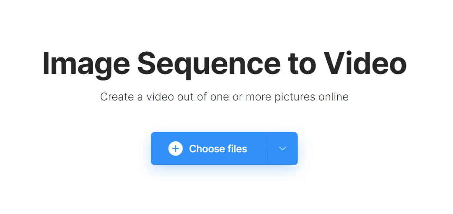Add images using the plus icon
Viewport: 453px width, 214px height.
(176, 149)
